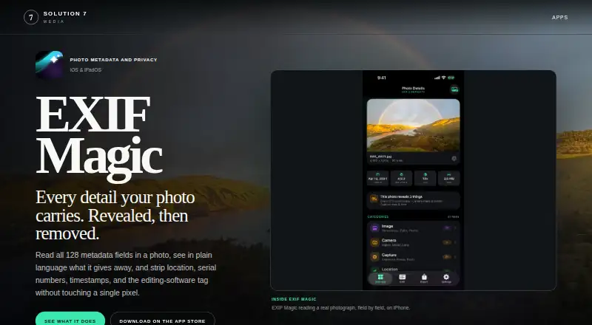Click the 'Every detail your photo carries' tagline
592x325 pixels.
coord(115,215)
